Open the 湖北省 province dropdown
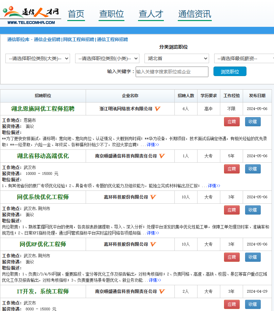This screenshot has height=311, width=274. (177, 58)
